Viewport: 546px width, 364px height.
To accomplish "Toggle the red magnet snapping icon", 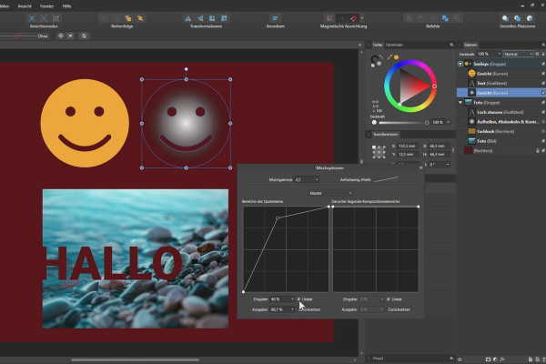I will click(x=353, y=18).
